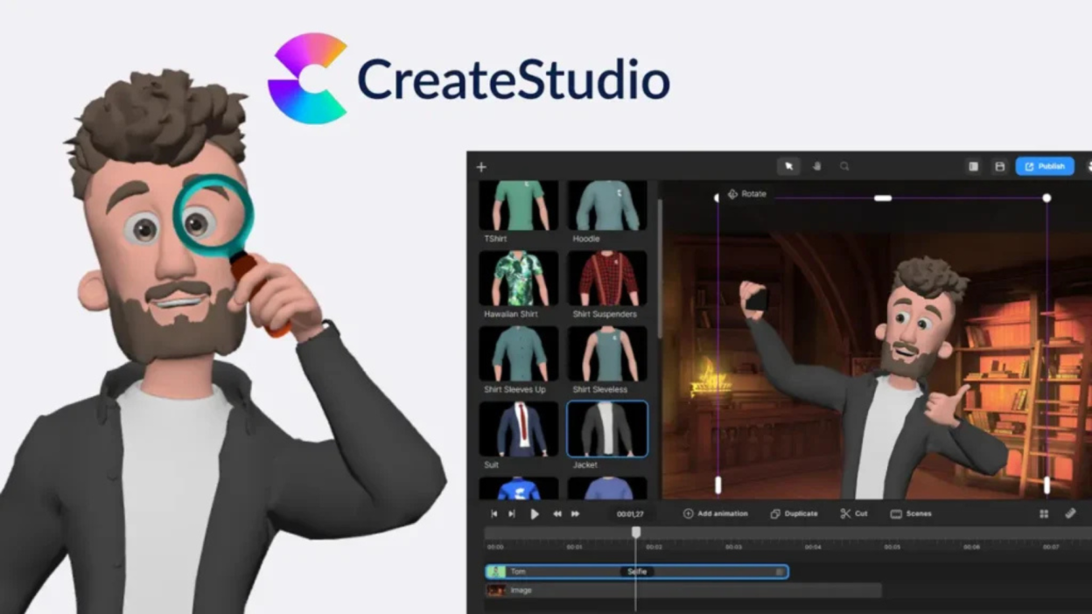
Task: Save project with floppy disk icon
Action: tap(999, 166)
